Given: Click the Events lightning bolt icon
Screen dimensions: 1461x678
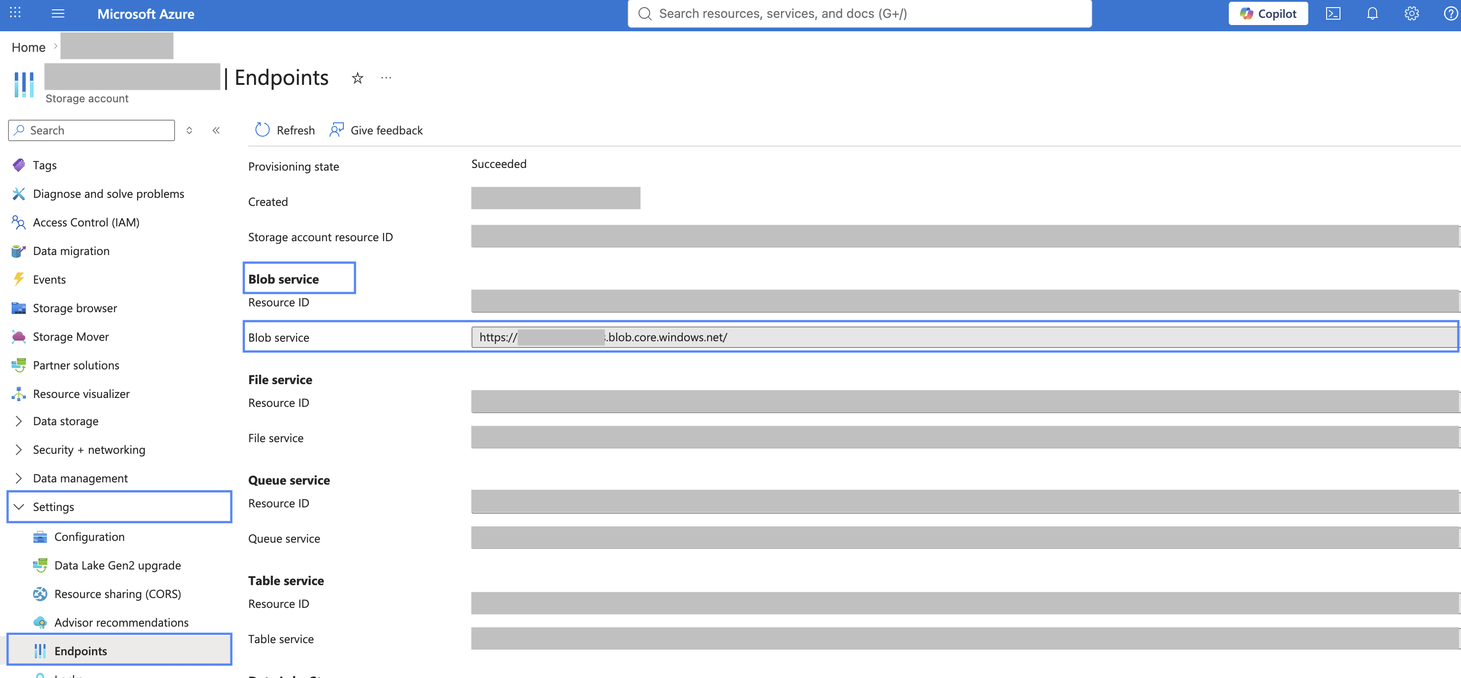Looking at the screenshot, I should pyautogui.click(x=18, y=279).
